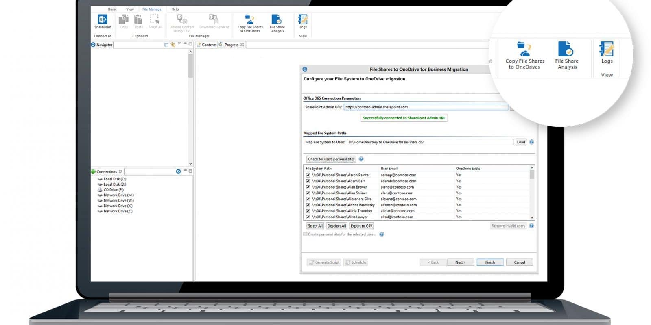The image size is (651, 325).
Task: Click the Paste clipboard icon
Action: (139, 19)
